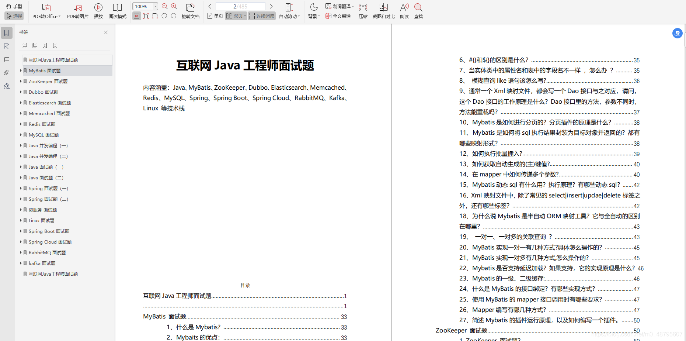The width and height of the screenshot is (686, 341).
Task: Expand the ZooKeeper 面试题 bookmark
Action: (x=21, y=81)
